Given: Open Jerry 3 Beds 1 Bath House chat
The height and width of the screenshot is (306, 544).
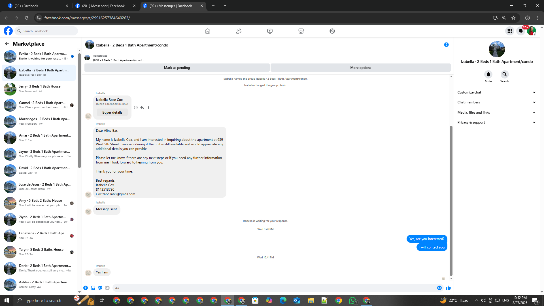Looking at the screenshot, I should point(39,89).
